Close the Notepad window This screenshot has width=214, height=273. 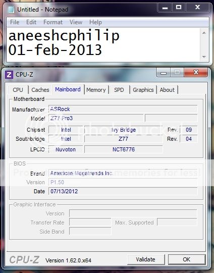[x=197, y=8]
